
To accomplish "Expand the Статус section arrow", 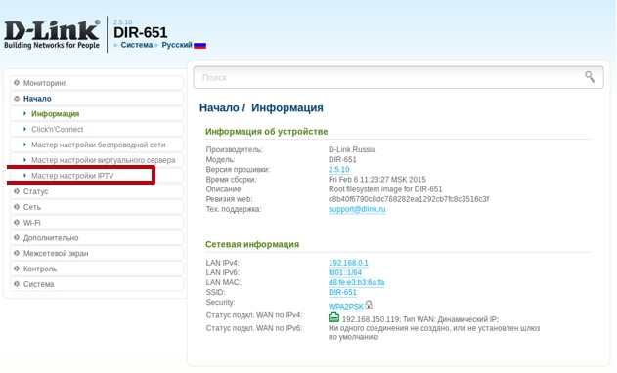I will click(x=16, y=191).
